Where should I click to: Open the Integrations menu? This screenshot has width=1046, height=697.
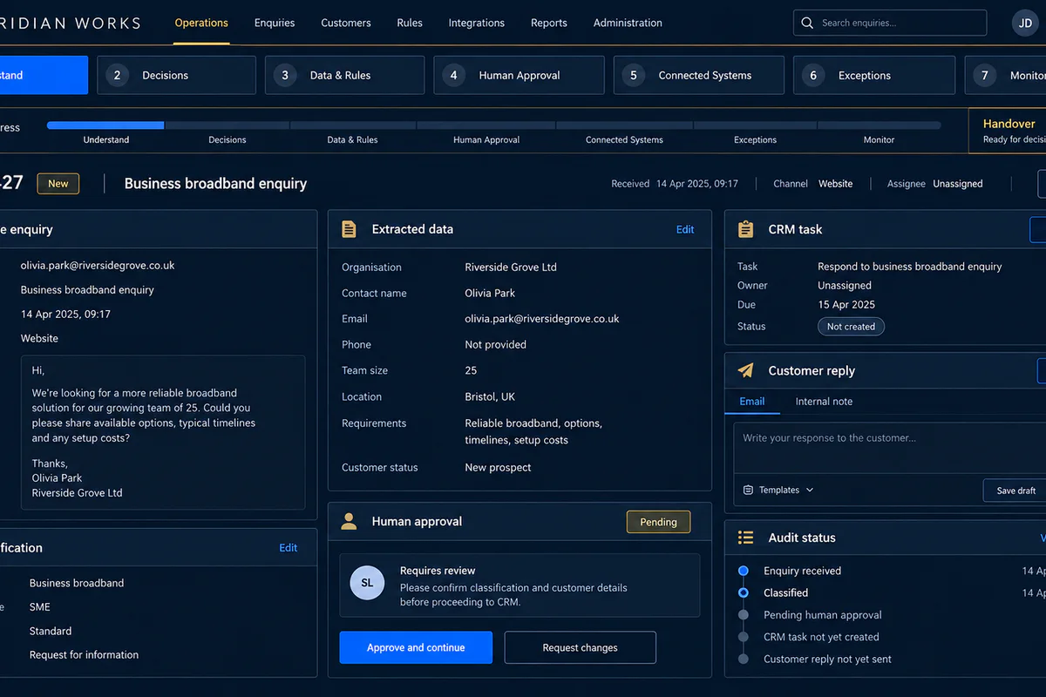tap(477, 23)
